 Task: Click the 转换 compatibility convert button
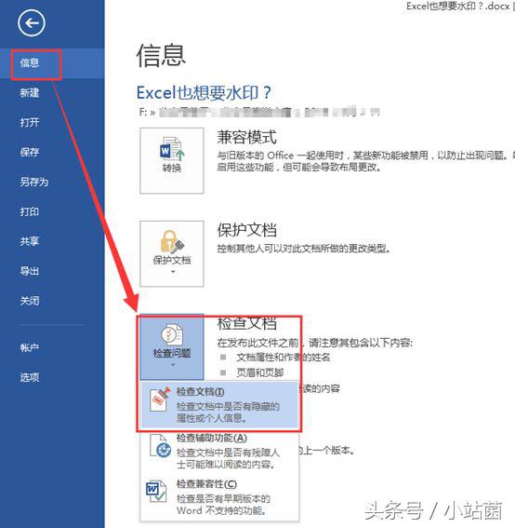172,160
